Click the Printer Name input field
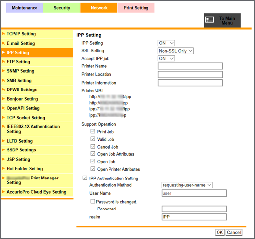This screenshot has height=239, width=255. (190, 66)
